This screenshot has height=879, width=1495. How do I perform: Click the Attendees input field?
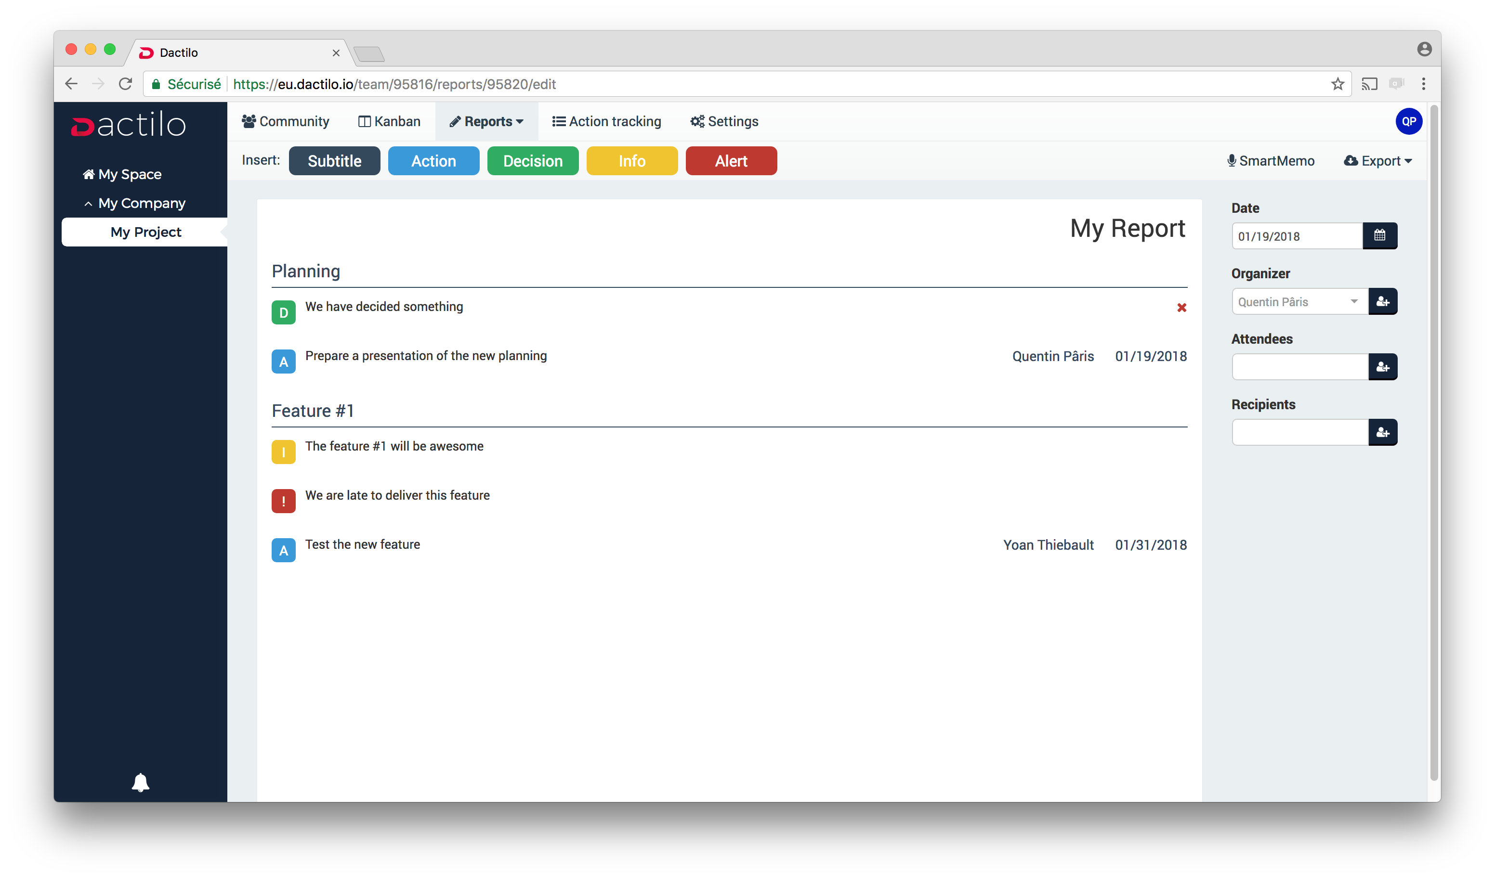(1299, 367)
